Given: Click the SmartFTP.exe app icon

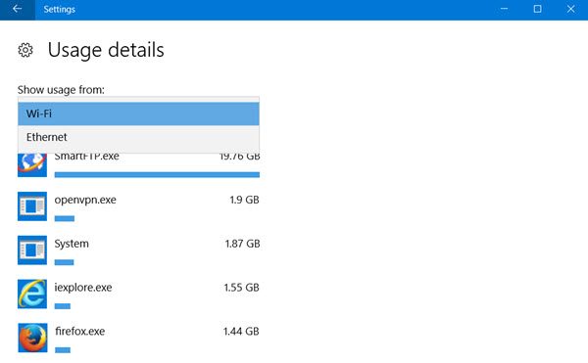Looking at the screenshot, I should tap(32, 164).
